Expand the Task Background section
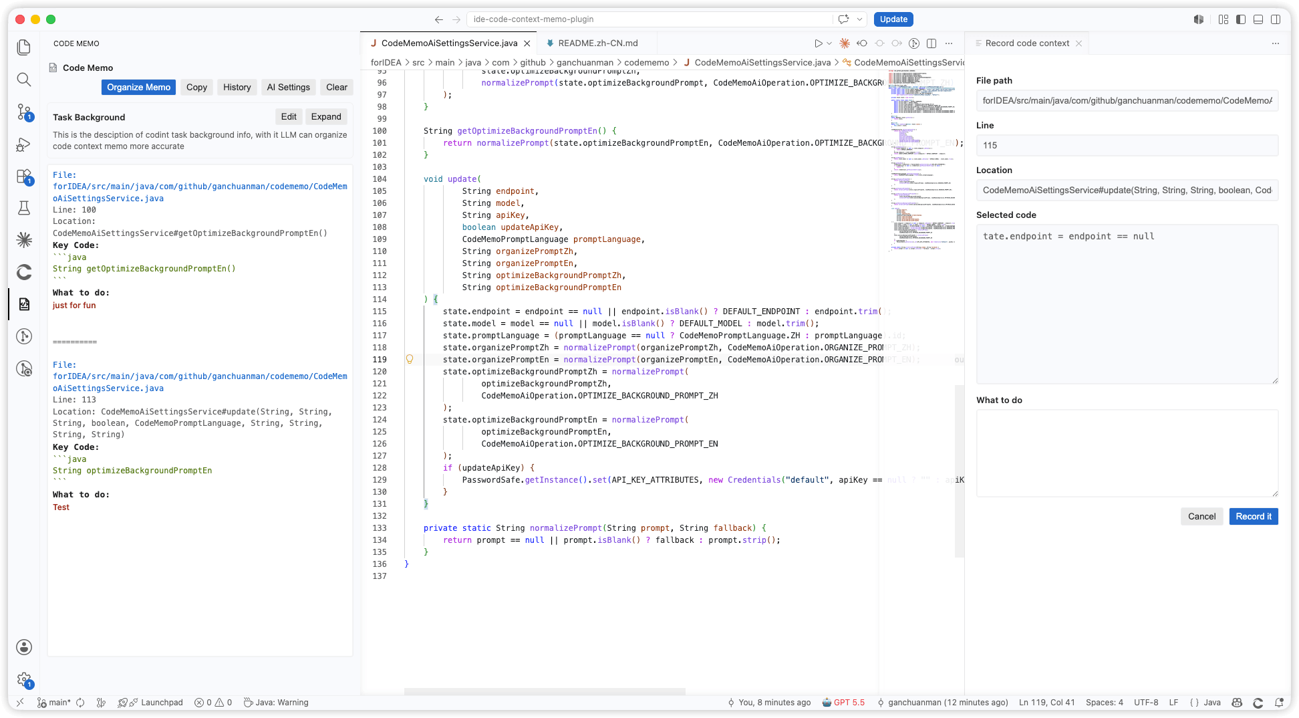The image size is (1299, 718). pyautogui.click(x=325, y=116)
